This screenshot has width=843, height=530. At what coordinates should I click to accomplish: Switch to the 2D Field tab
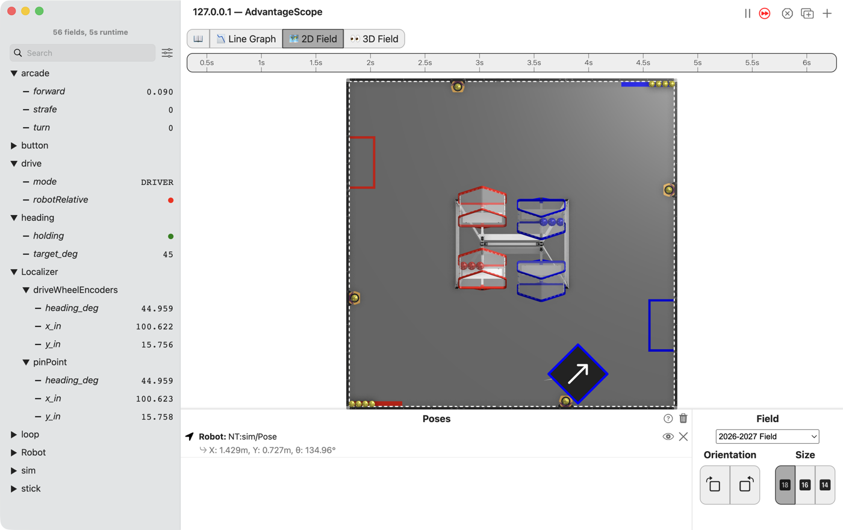[313, 39]
